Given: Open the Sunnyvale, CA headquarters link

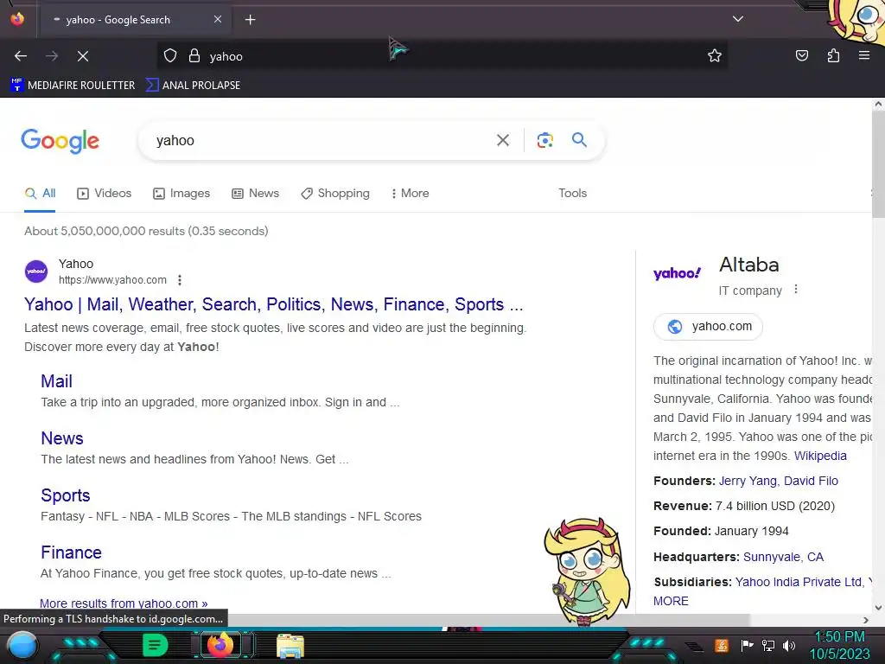Looking at the screenshot, I should click(783, 558).
